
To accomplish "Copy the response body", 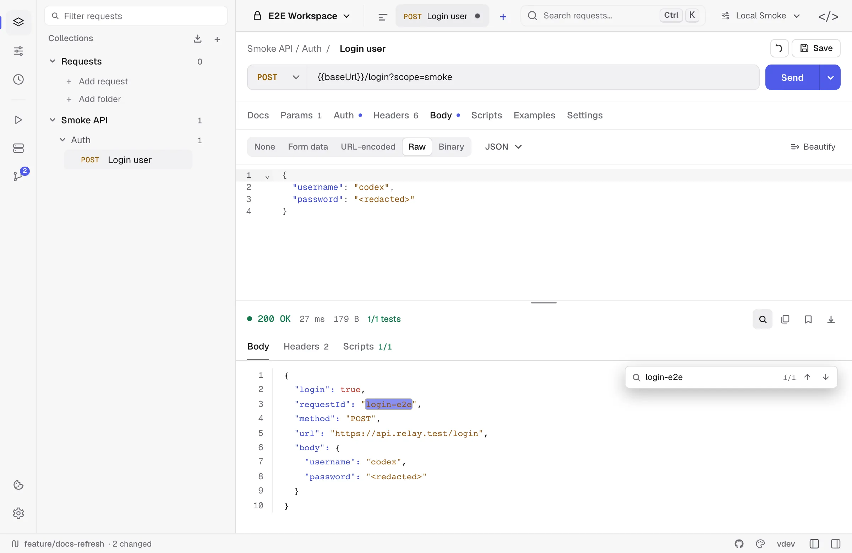I will click(785, 319).
